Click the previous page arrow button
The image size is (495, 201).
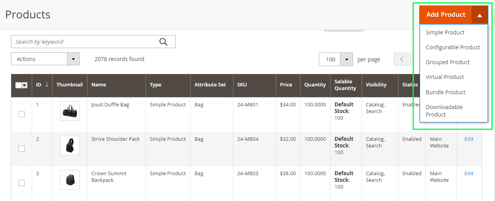[x=402, y=59]
